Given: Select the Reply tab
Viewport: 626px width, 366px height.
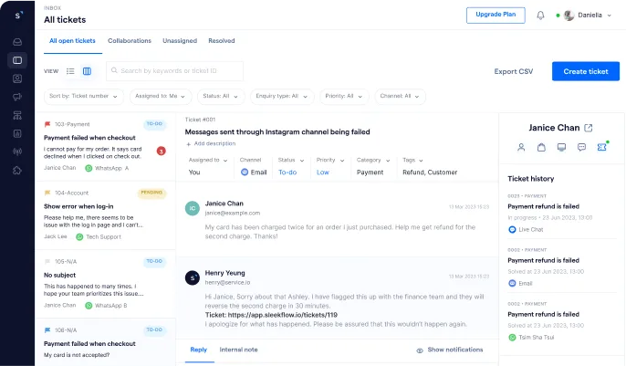Looking at the screenshot, I should 198,350.
